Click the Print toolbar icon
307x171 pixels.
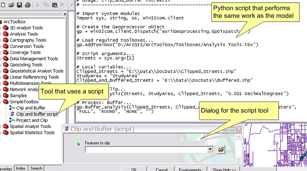28,5
